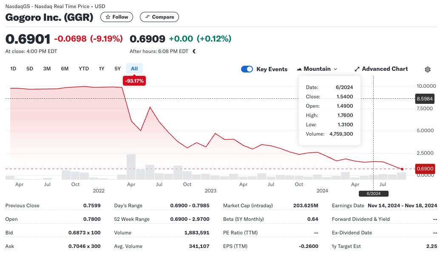This screenshot has height=256, width=443.
Task: Select the All range tab
Action: pyautogui.click(x=134, y=68)
